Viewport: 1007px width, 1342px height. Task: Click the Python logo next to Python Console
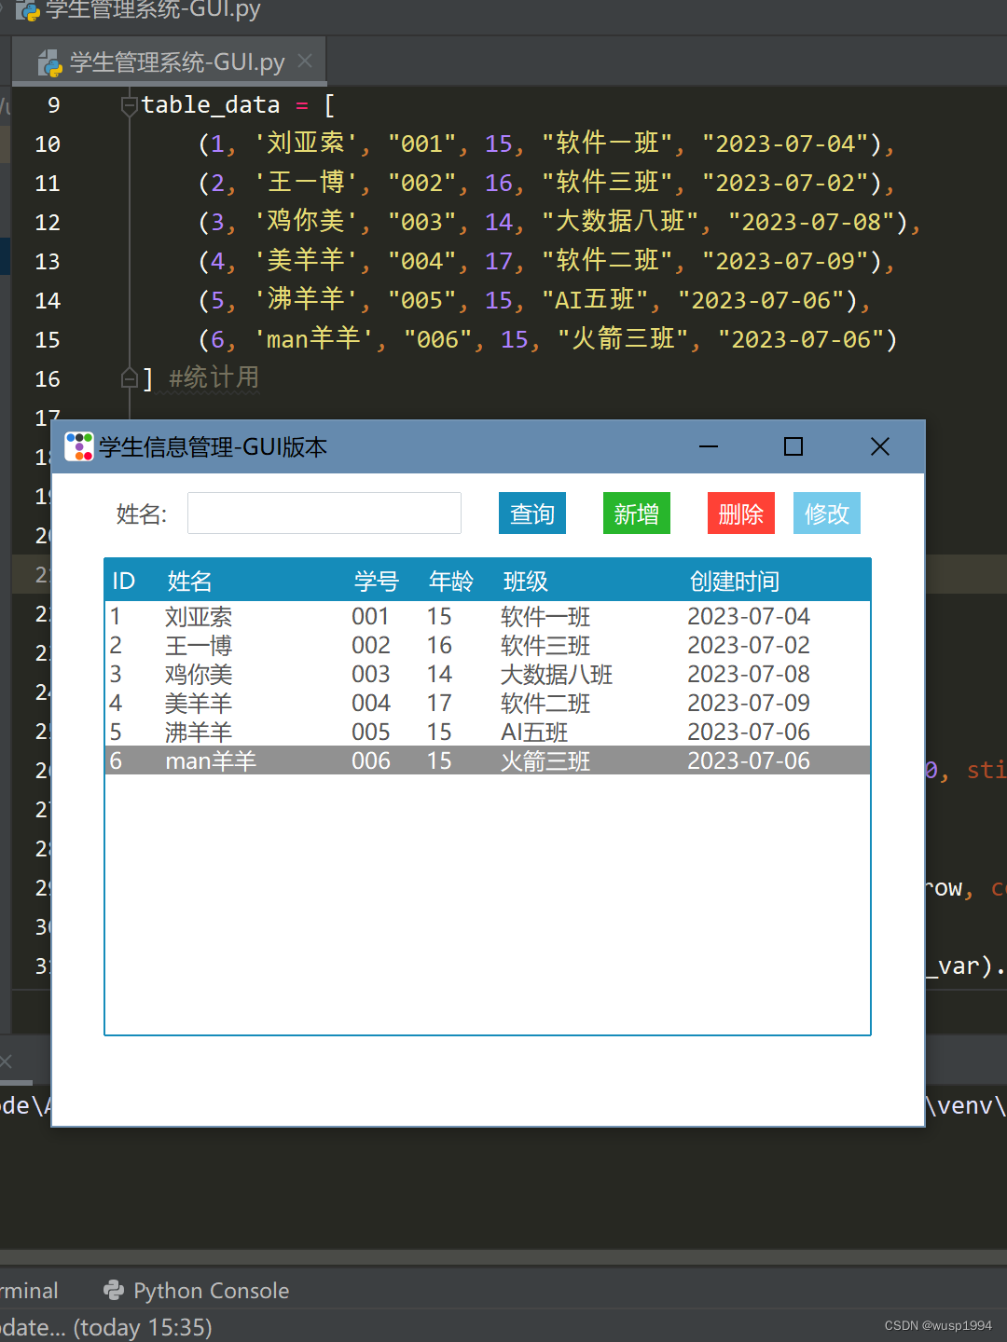click(x=113, y=1290)
